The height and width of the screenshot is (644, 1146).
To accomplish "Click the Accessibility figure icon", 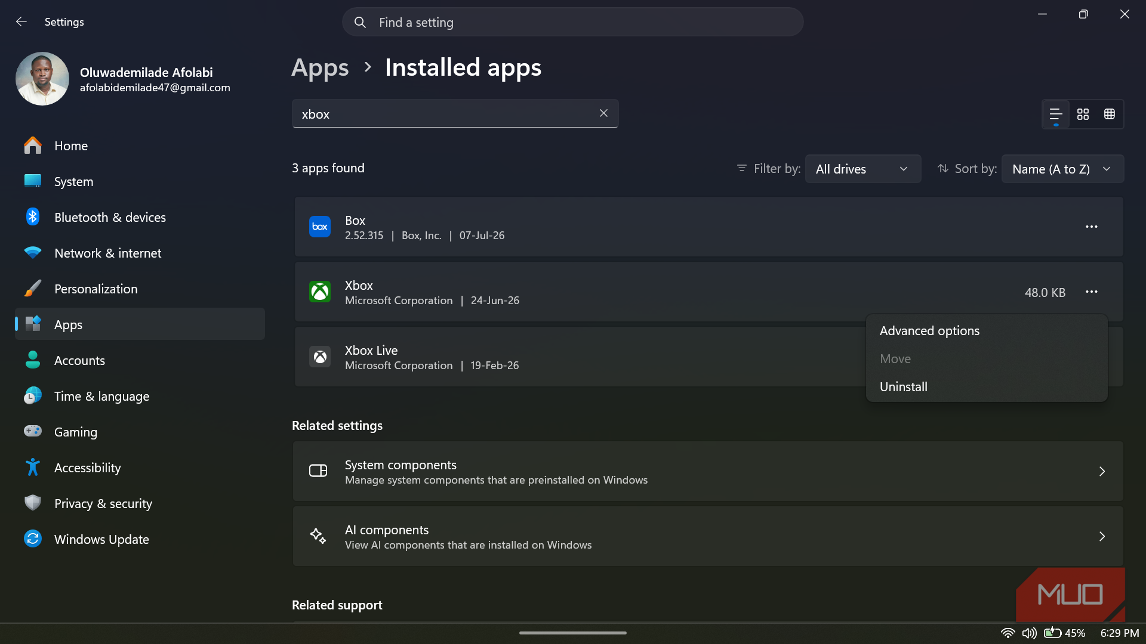I will click(x=33, y=467).
